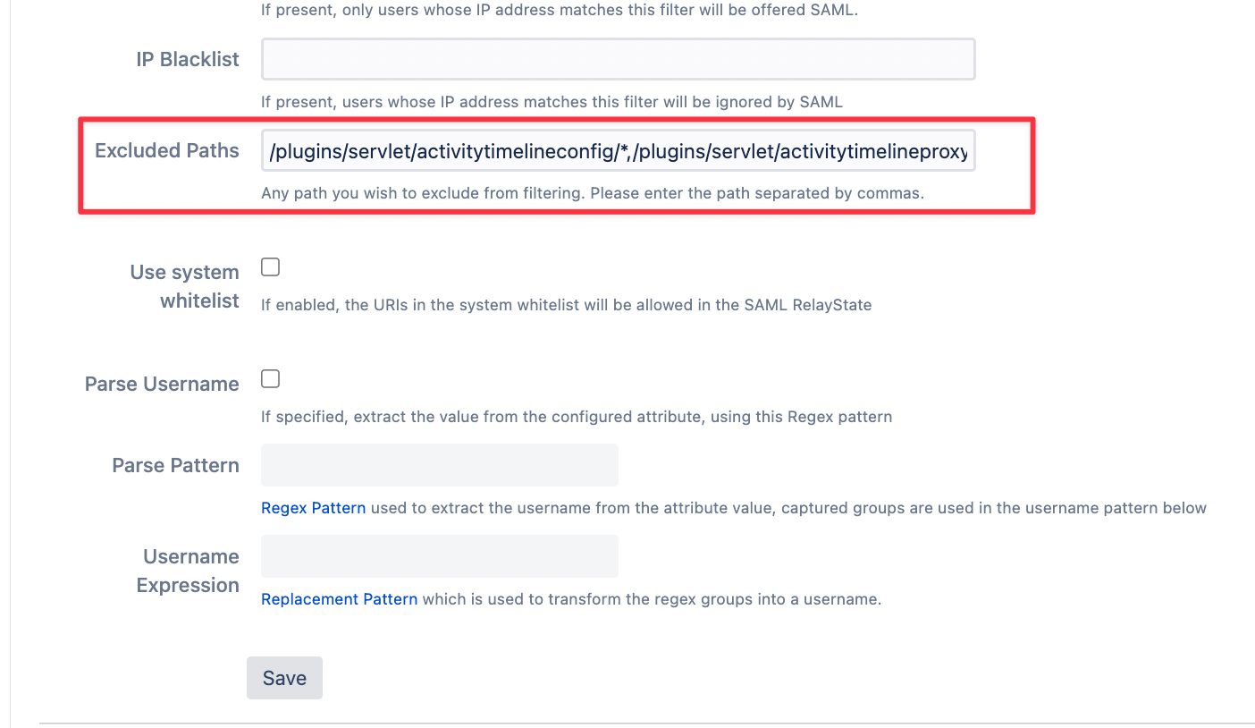The height and width of the screenshot is (728, 1255).
Task: Tick the Parse Username checkbox
Action: click(x=270, y=379)
